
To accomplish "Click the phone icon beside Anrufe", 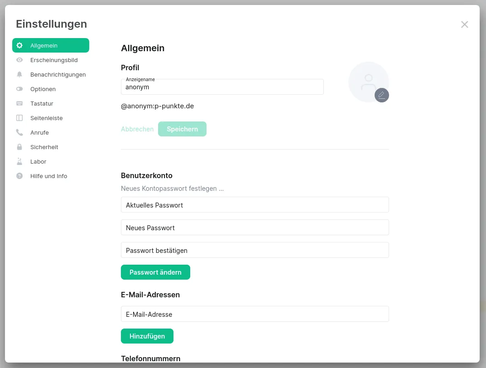I will 19,132.
